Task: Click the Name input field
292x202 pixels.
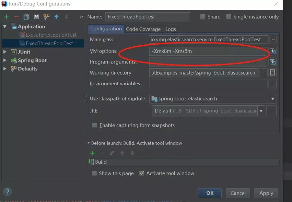Action: [x=148, y=17]
